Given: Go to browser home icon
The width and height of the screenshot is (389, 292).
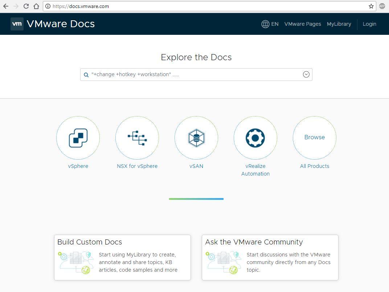Looking at the screenshot, I should click(36, 6).
